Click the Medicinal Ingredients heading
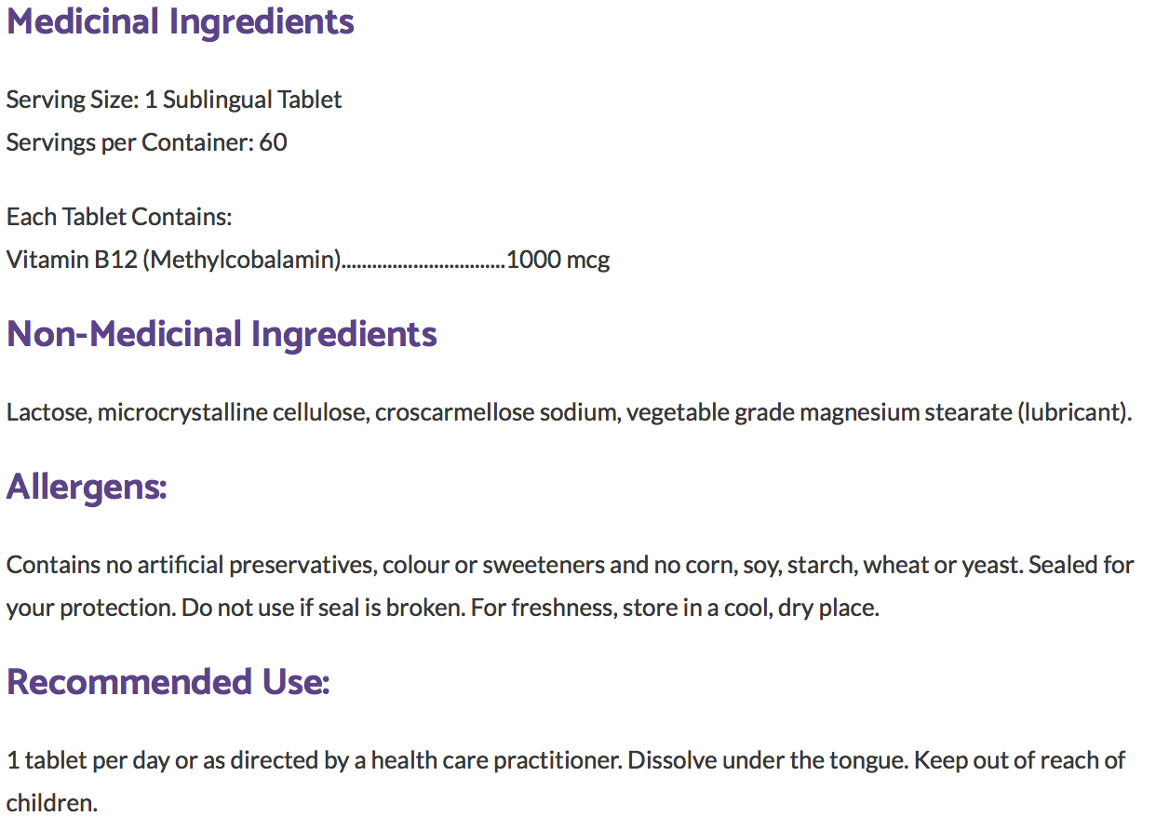1156x830 pixels. click(181, 22)
